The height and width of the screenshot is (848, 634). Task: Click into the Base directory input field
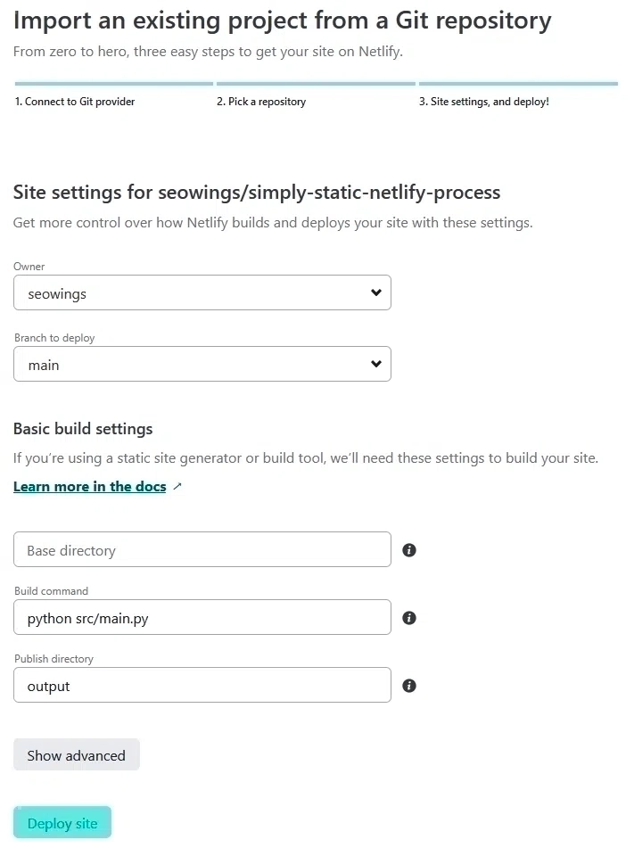click(x=202, y=549)
